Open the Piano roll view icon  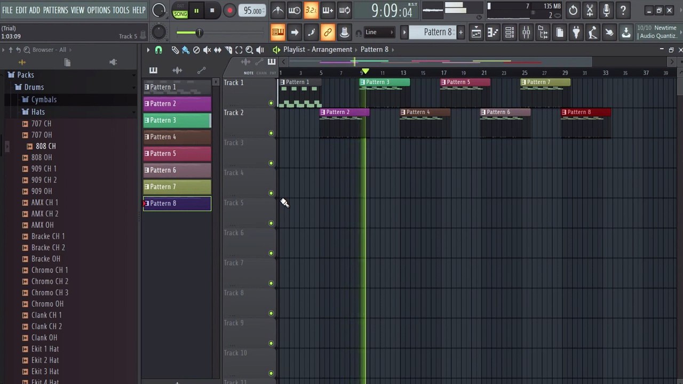pos(493,33)
